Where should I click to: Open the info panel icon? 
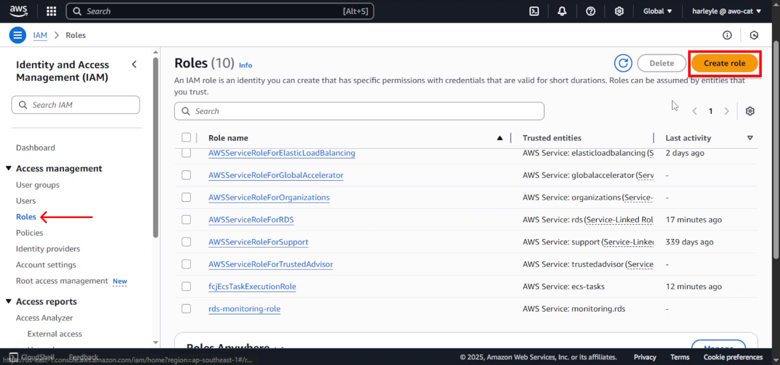[x=727, y=35]
